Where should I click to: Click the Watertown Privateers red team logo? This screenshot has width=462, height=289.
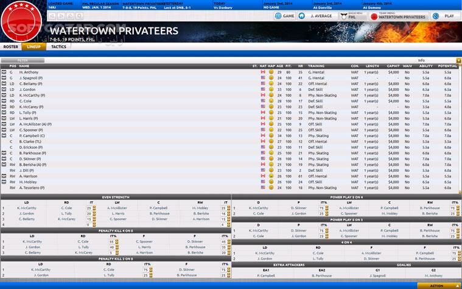(x=21, y=21)
